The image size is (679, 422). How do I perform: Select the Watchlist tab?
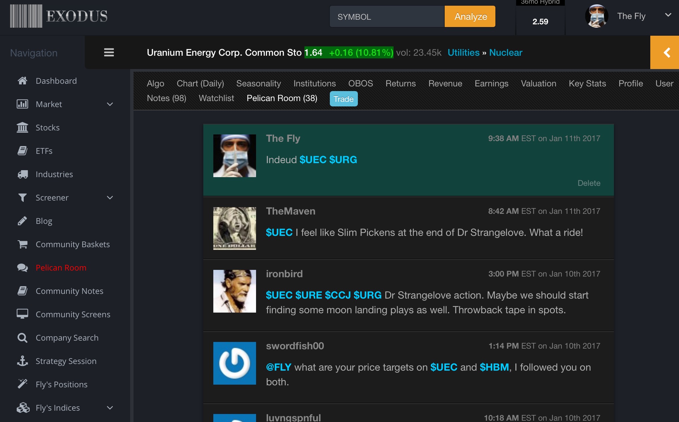216,98
